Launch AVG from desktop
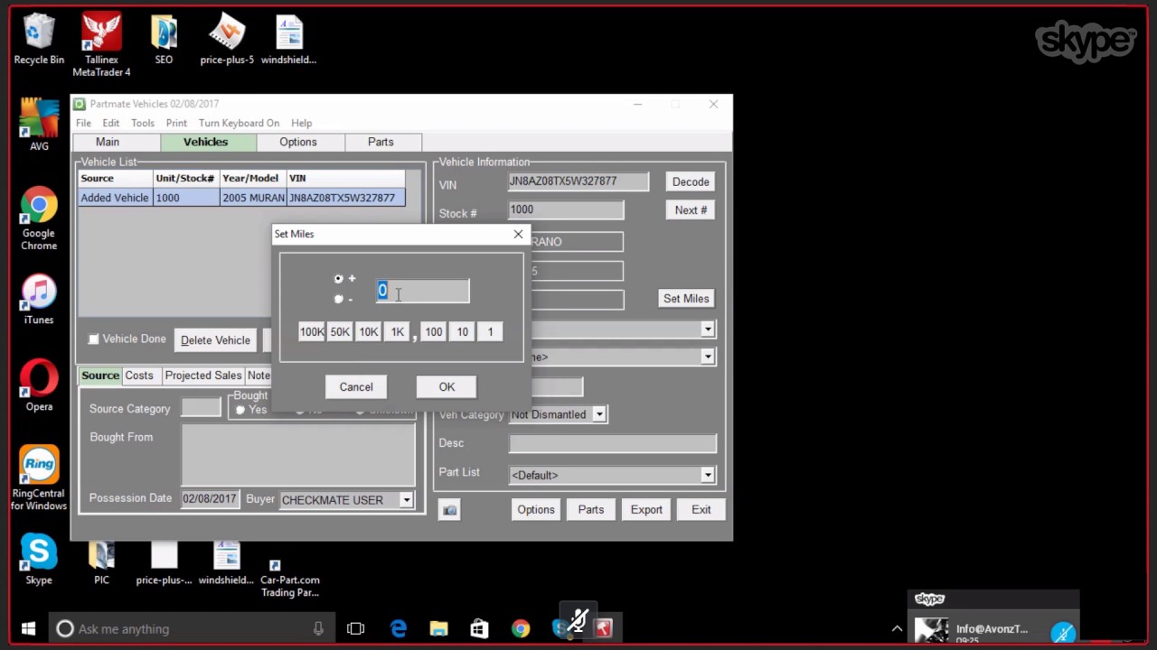 coord(39,126)
